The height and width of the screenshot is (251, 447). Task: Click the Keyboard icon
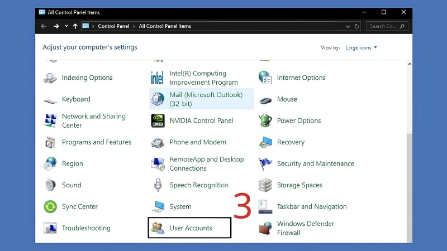(x=50, y=100)
